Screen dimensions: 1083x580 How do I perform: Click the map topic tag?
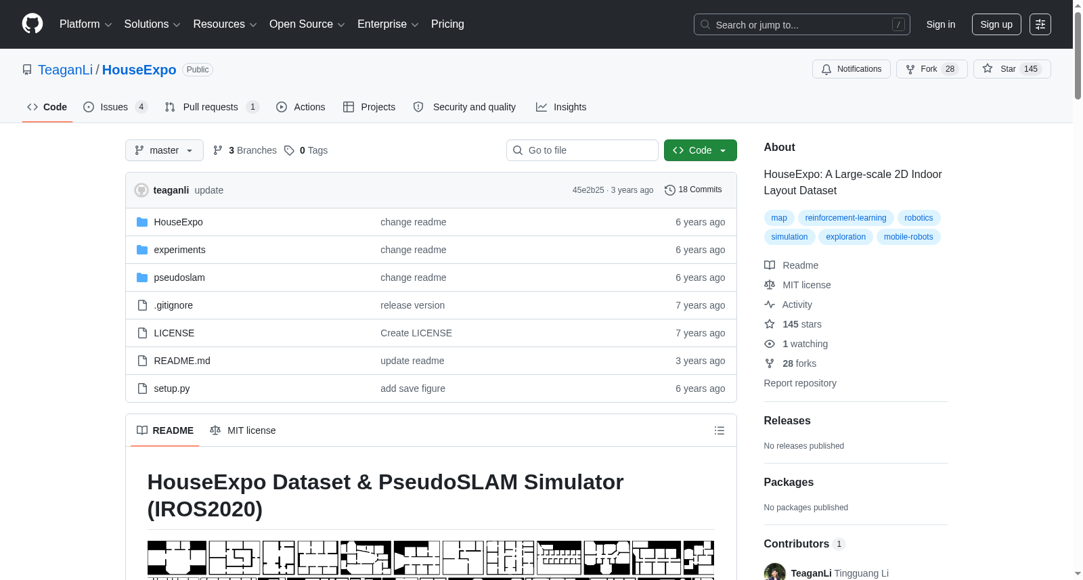(779, 218)
